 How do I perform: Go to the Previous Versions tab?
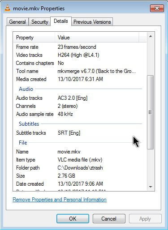pos(92,22)
